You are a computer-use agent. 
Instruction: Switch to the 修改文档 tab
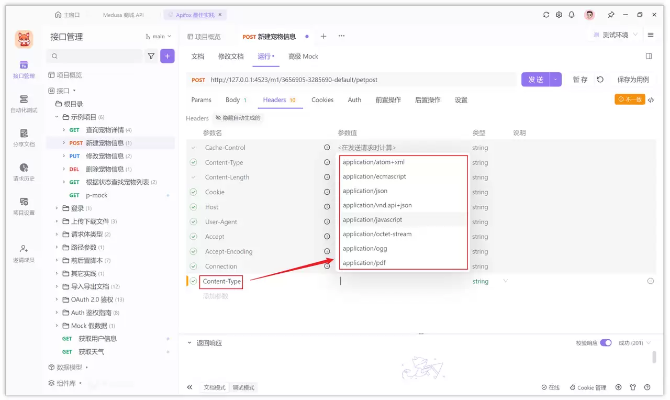click(231, 57)
